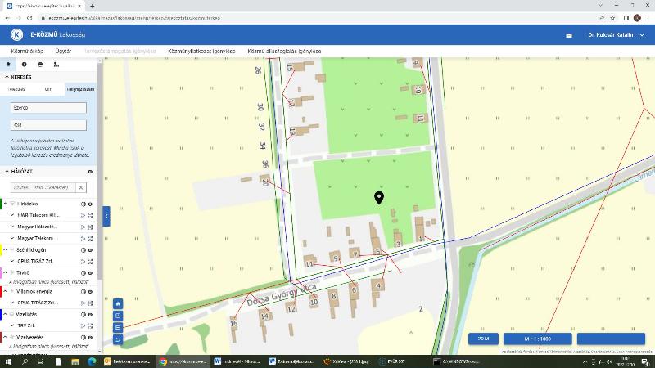Click the Szerep settlement input field
The width and height of the screenshot is (655, 368).
tap(48, 108)
